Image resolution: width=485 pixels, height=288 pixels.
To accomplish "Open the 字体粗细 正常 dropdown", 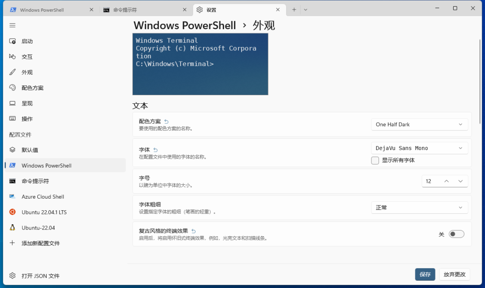I will (419, 208).
